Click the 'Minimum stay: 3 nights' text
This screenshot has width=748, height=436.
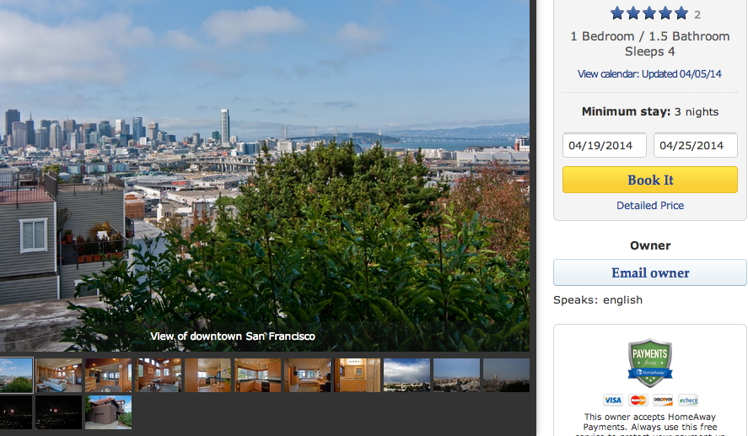[649, 111]
